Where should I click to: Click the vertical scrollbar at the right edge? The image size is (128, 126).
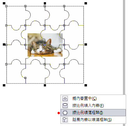click(x=124, y=47)
